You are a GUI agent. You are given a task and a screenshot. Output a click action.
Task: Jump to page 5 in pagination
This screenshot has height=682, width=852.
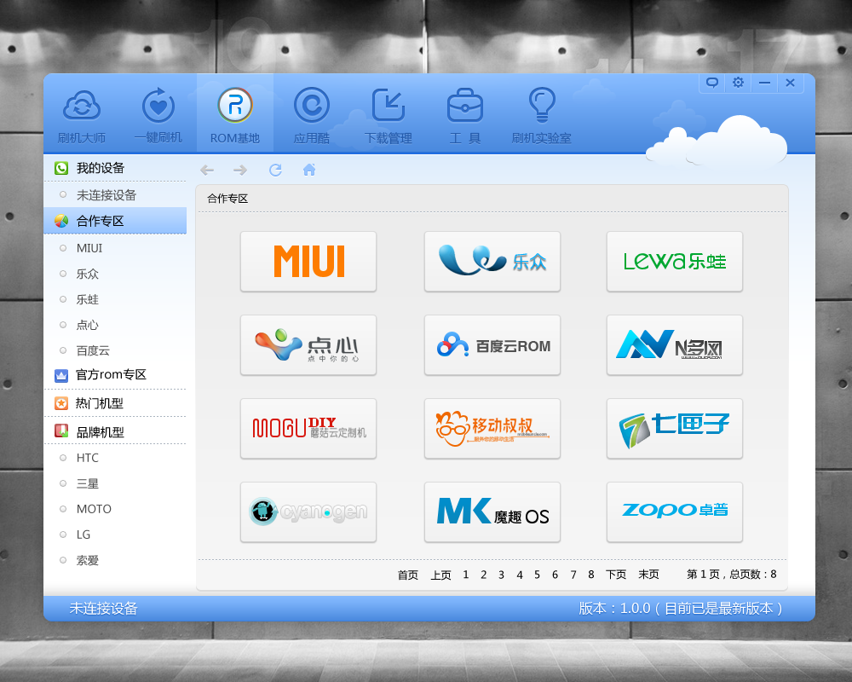pyautogui.click(x=537, y=575)
